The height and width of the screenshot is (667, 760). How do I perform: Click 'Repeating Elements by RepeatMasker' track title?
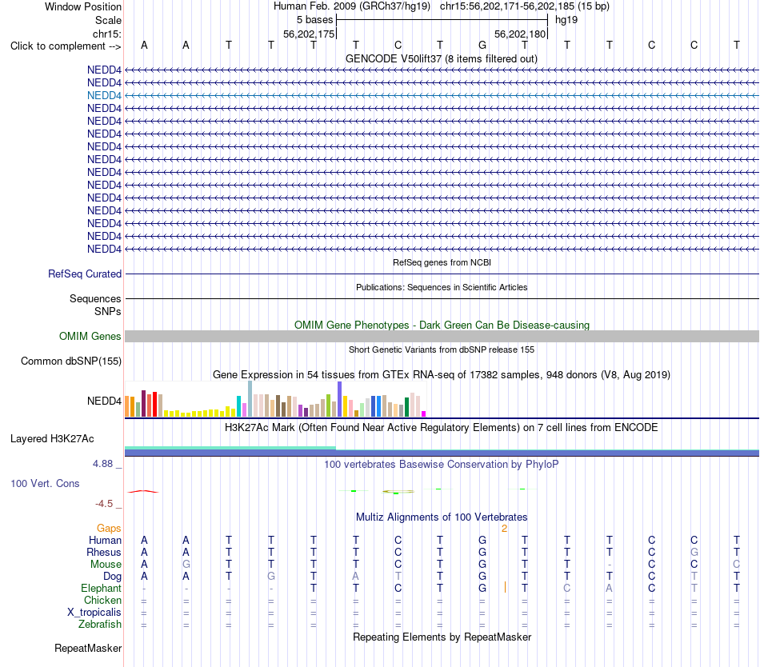click(442, 637)
